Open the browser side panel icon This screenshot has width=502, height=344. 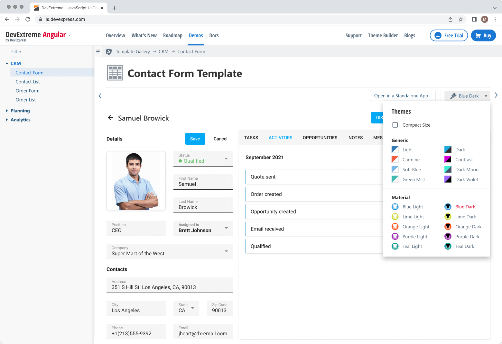(474, 19)
